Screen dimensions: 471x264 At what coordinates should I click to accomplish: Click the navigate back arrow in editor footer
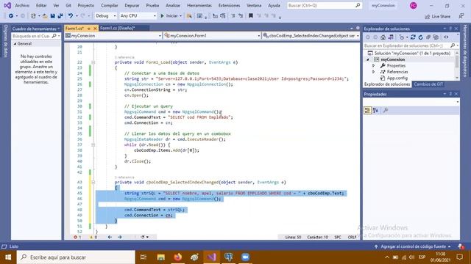110,237
